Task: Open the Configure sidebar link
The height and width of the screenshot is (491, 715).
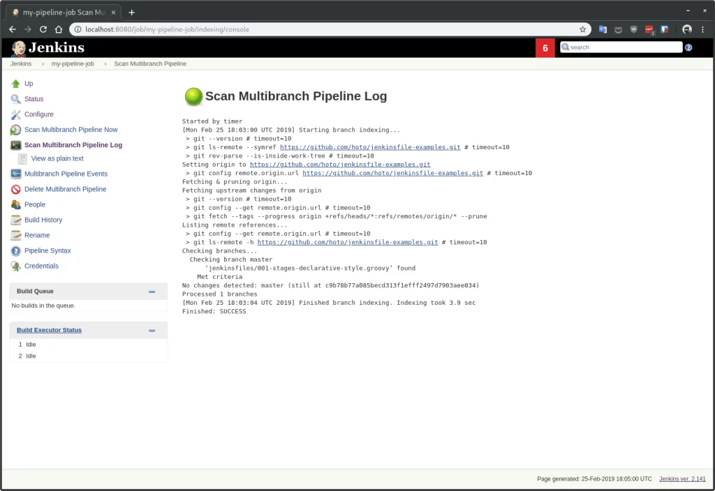Action: (39, 114)
